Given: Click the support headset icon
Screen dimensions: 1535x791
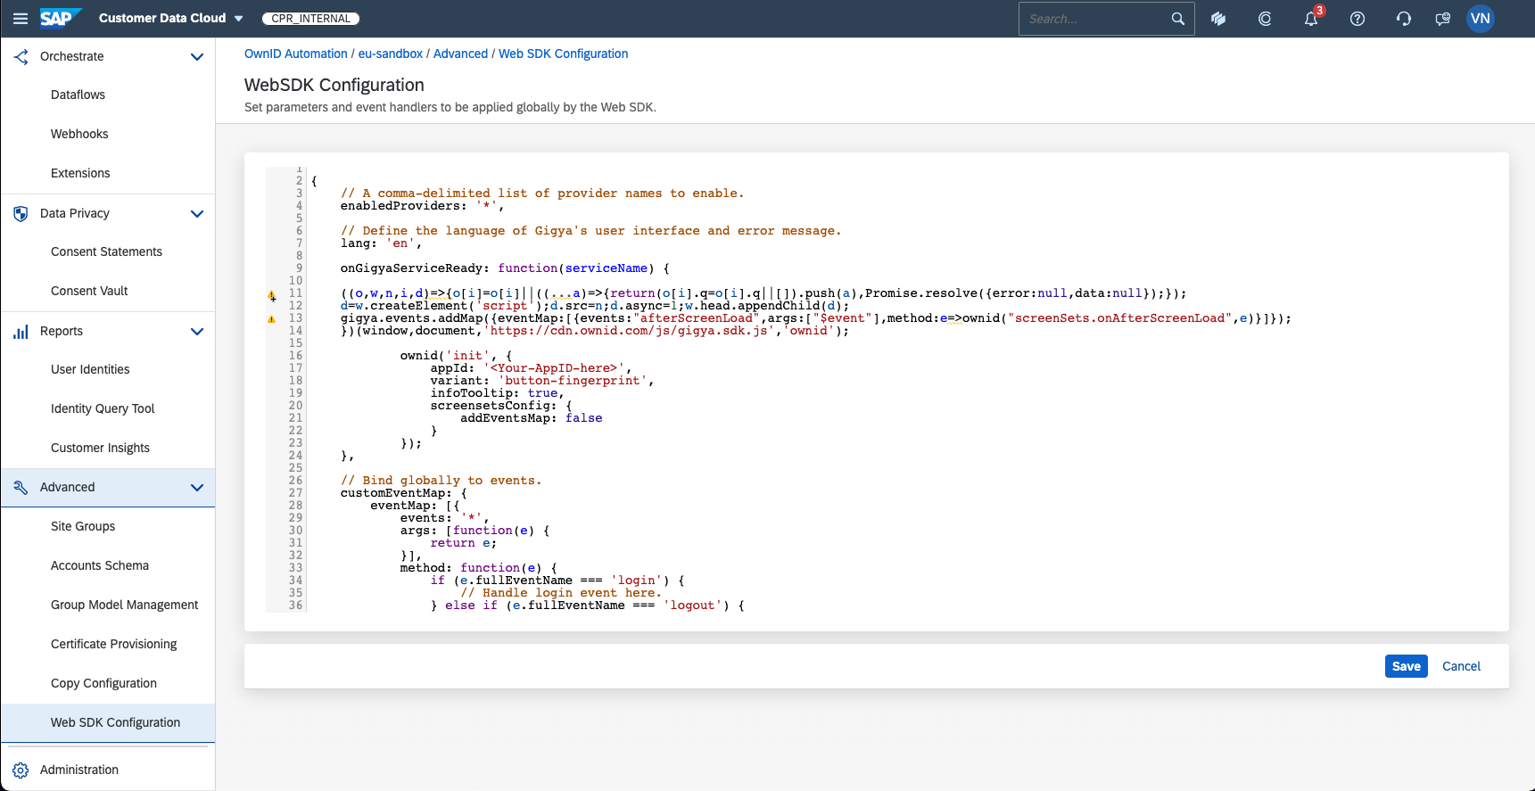Looking at the screenshot, I should pos(1404,19).
